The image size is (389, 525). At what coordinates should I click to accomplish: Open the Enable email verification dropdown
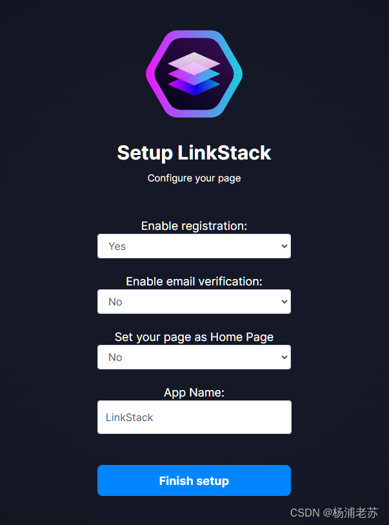[x=194, y=302]
